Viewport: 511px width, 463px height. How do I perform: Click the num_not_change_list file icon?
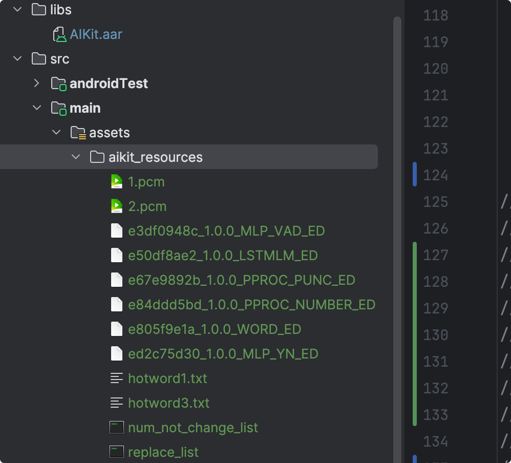(x=116, y=427)
